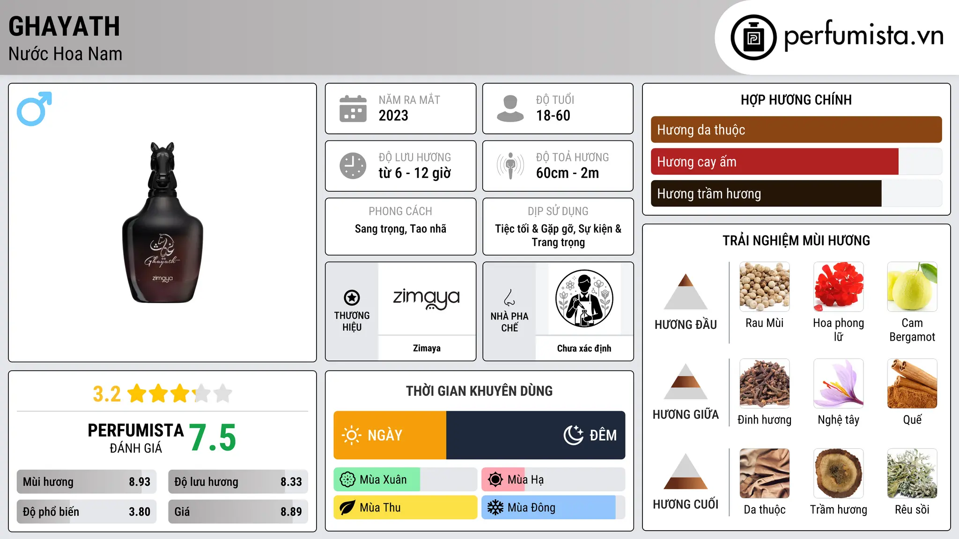
Task: Click the 3.2 star rating number
Action: pos(107,394)
